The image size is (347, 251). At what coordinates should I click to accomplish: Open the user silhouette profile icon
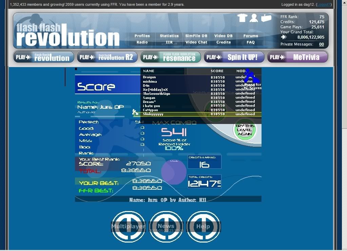pyautogui.click(x=254, y=18)
